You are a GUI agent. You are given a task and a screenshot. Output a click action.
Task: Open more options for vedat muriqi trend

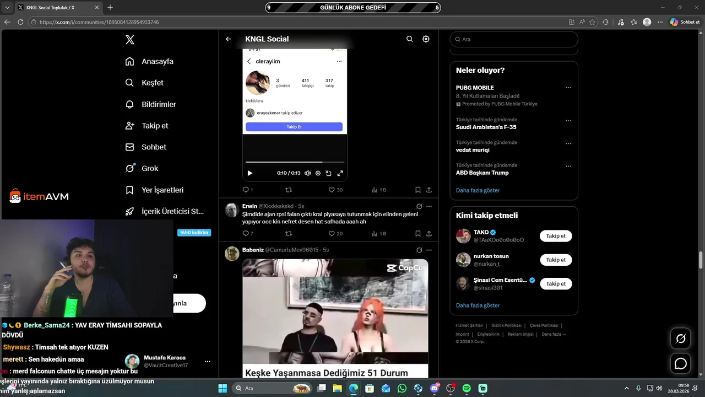point(568,143)
